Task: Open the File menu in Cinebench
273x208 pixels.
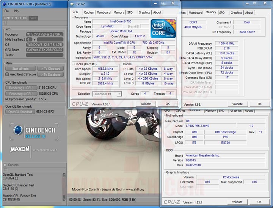Action: coord(6,11)
